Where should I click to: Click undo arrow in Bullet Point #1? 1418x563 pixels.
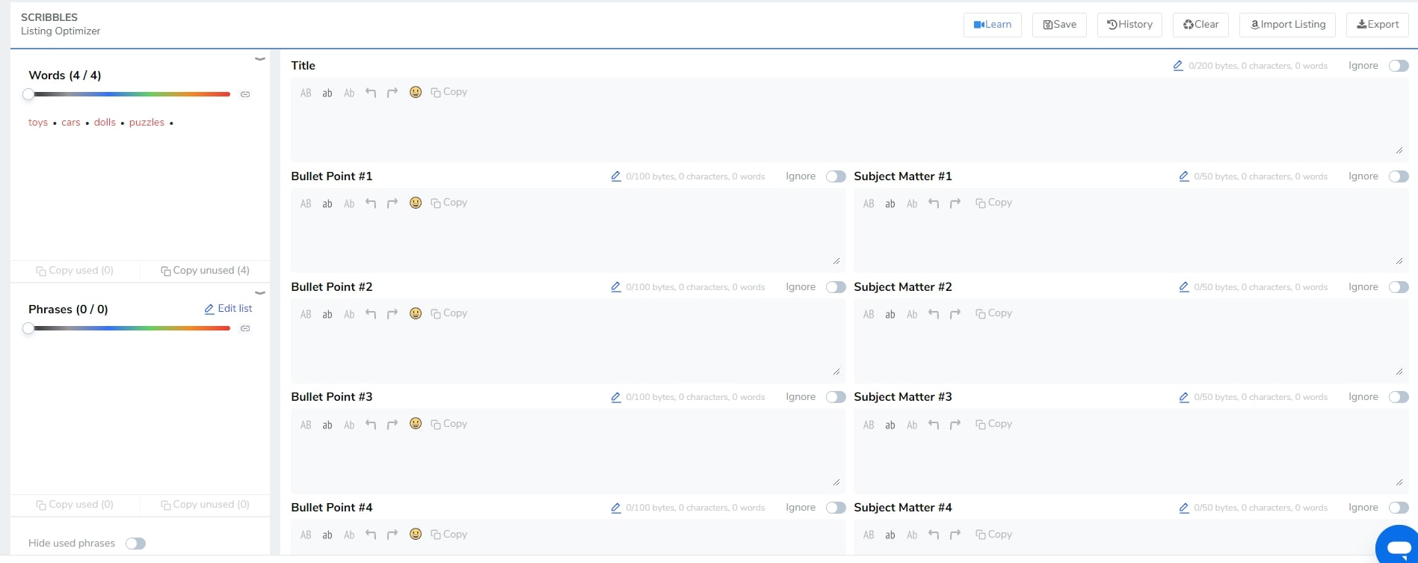(371, 203)
